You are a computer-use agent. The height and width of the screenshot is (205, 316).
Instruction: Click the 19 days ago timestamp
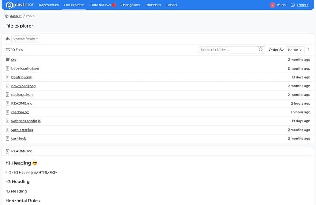click(301, 121)
